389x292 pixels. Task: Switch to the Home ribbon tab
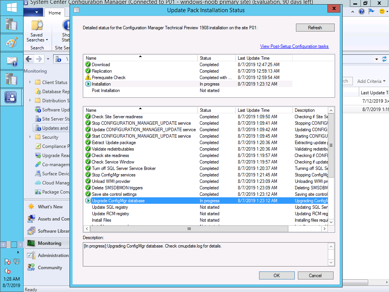[x=55, y=13]
